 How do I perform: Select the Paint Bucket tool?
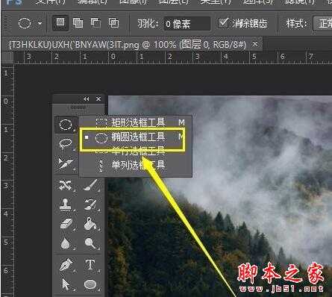click(91, 223)
